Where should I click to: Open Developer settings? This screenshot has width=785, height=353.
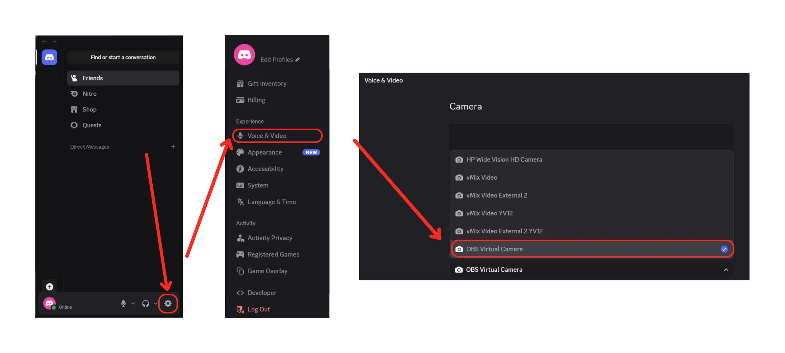point(277,293)
